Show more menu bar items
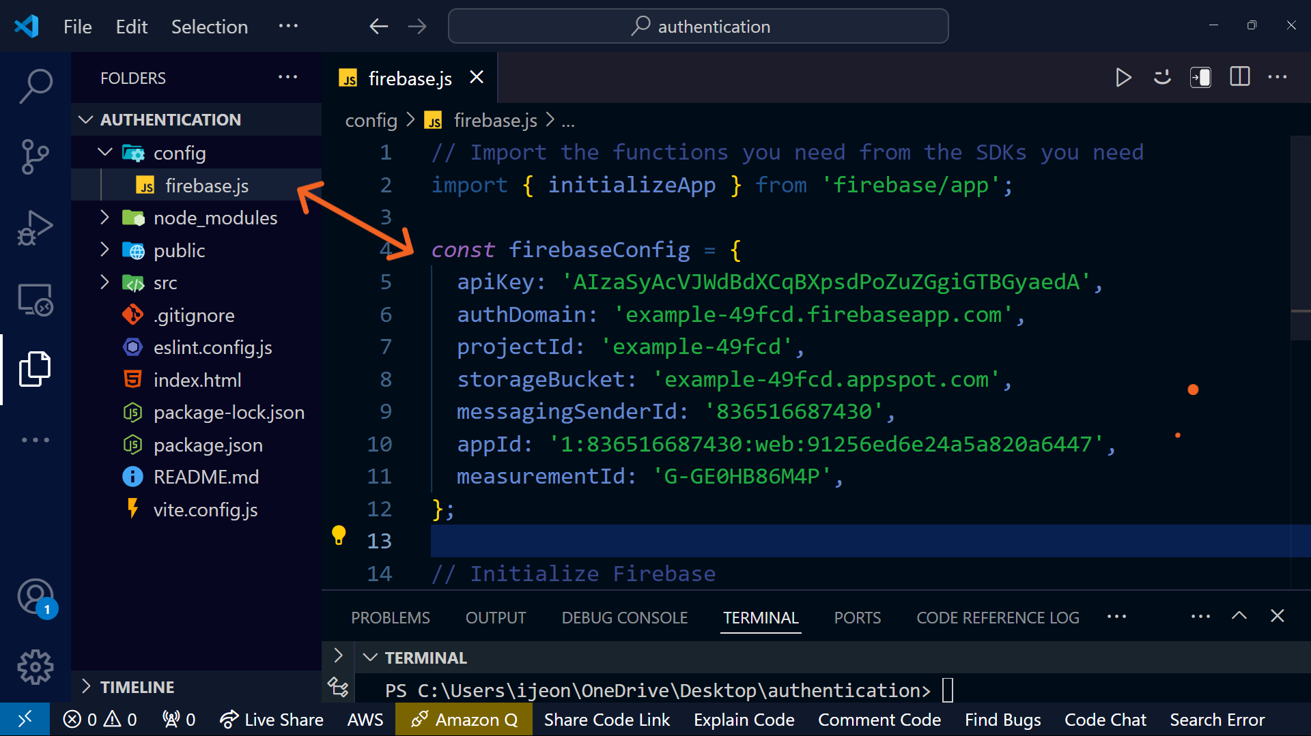The image size is (1311, 736). click(288, 26)
